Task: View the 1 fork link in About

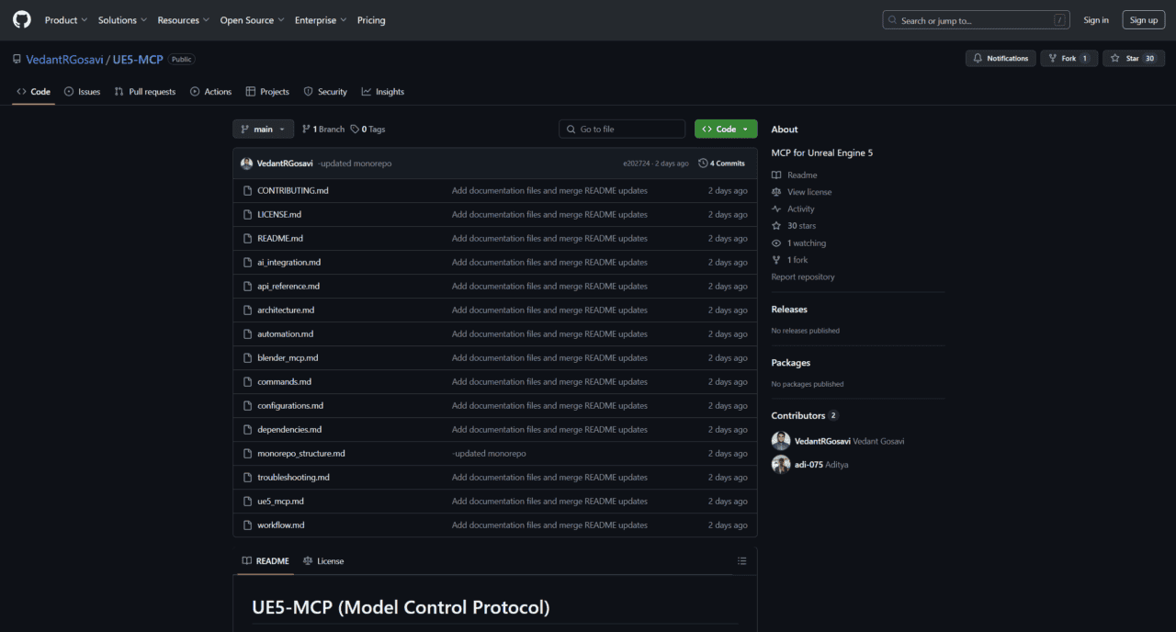Action: pyautogui.click(x=790, y=260)
